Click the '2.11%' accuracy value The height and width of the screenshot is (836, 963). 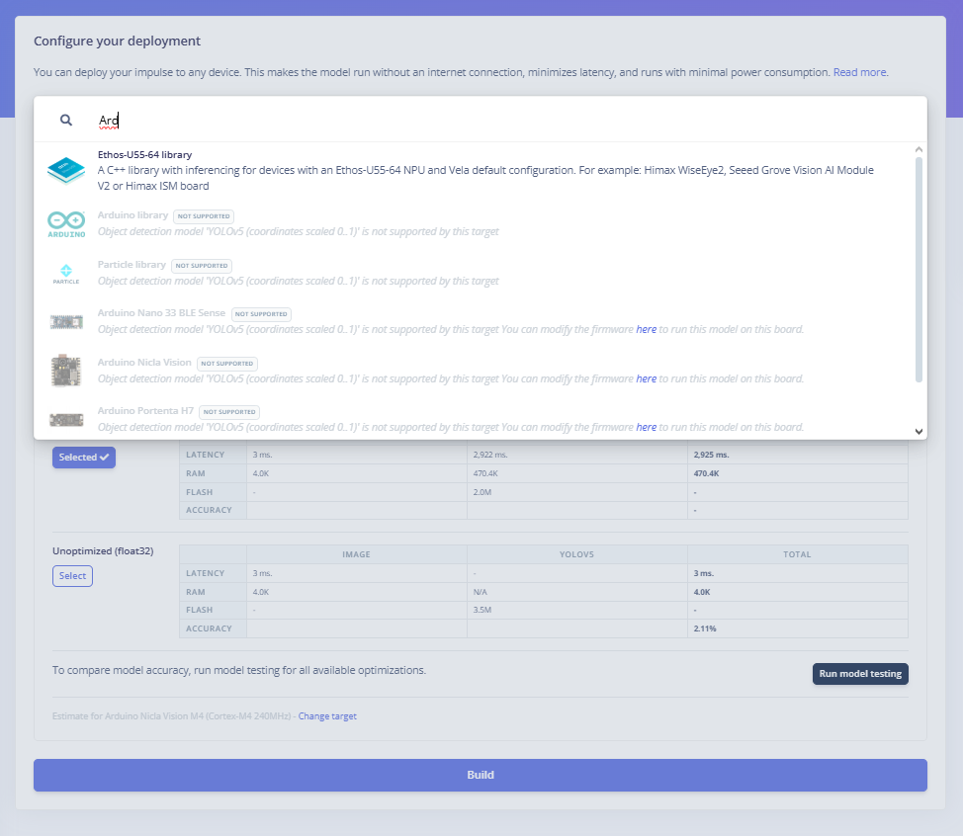click(x=705, y=628)
